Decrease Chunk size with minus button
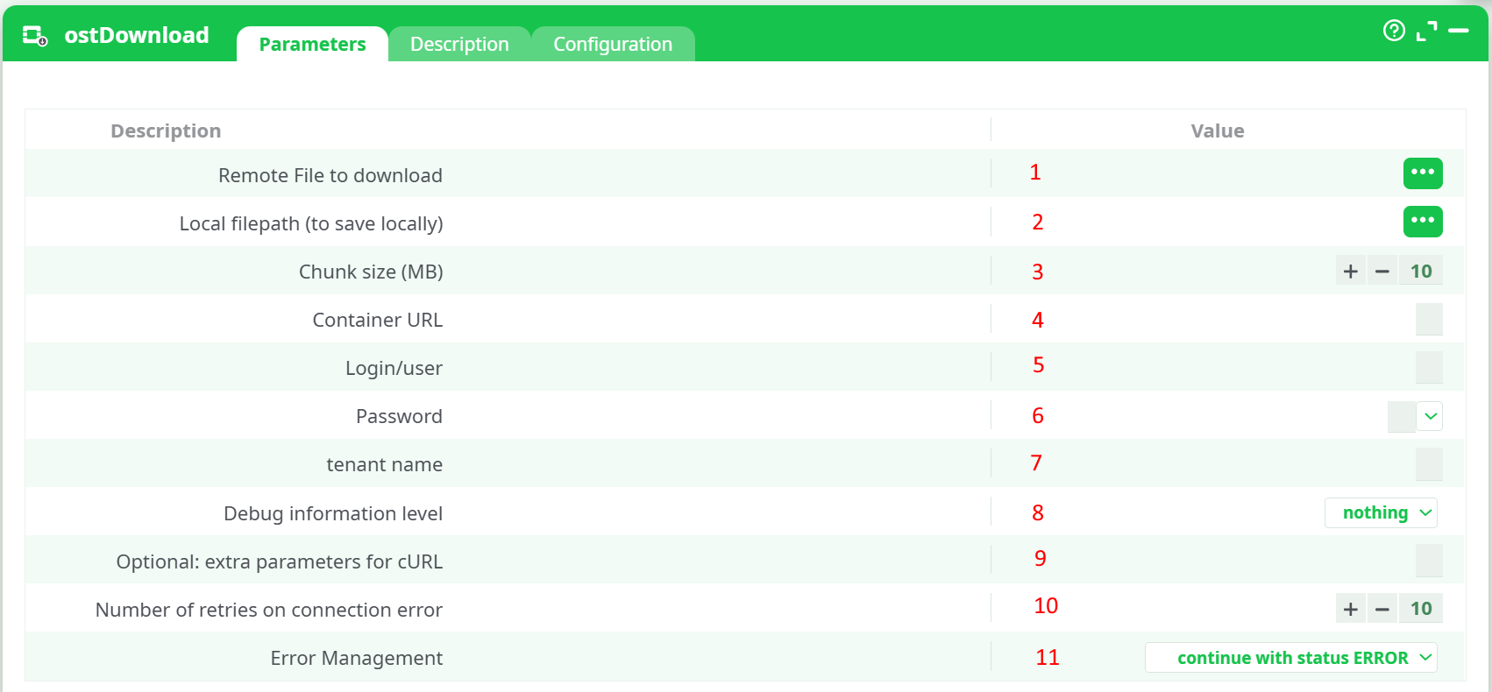 coord(1382,272)
